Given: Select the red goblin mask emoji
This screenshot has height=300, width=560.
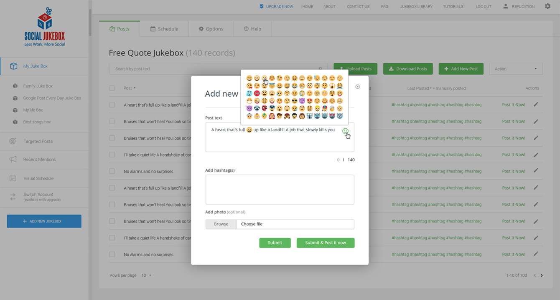Looking at the screenshot, I should (265, 108).
